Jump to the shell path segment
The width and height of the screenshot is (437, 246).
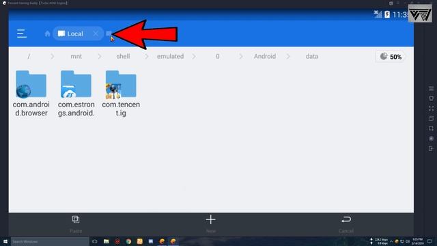point(123,56)
